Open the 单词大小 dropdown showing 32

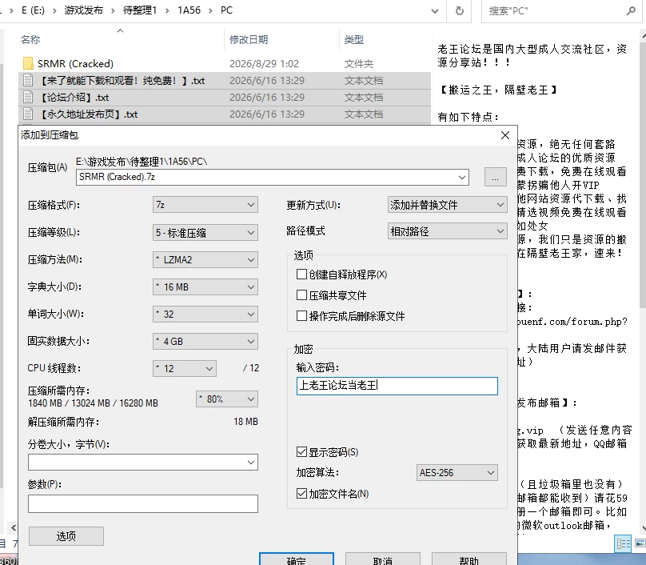point(205,315)
